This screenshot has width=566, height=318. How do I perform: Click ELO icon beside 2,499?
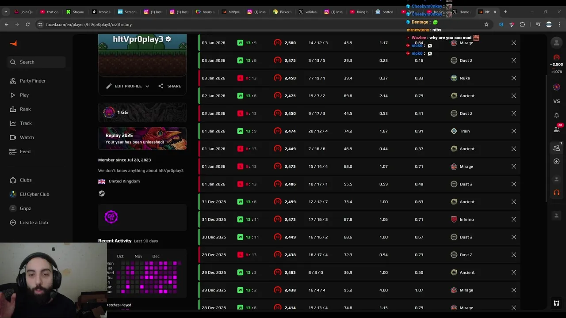pyautogui.click(x=278, y=202)
